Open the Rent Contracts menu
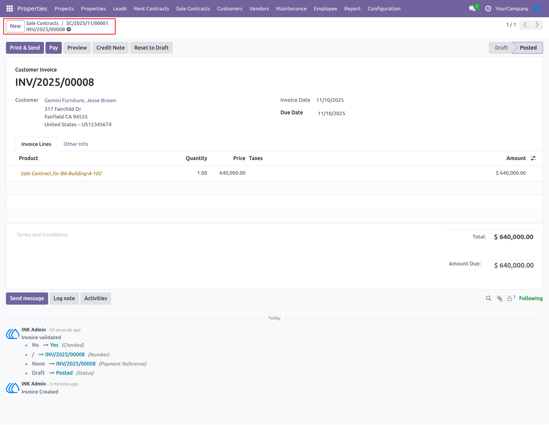Screen dimensions: 549x425 [151, 9]
